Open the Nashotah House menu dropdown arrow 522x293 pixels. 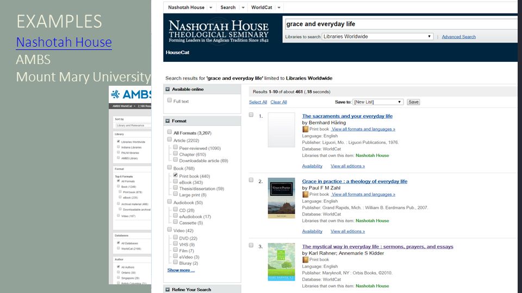211,8
